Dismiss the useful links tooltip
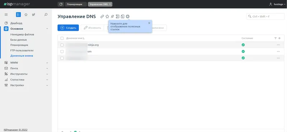287x132 pixels. click(x=149, y=23)
